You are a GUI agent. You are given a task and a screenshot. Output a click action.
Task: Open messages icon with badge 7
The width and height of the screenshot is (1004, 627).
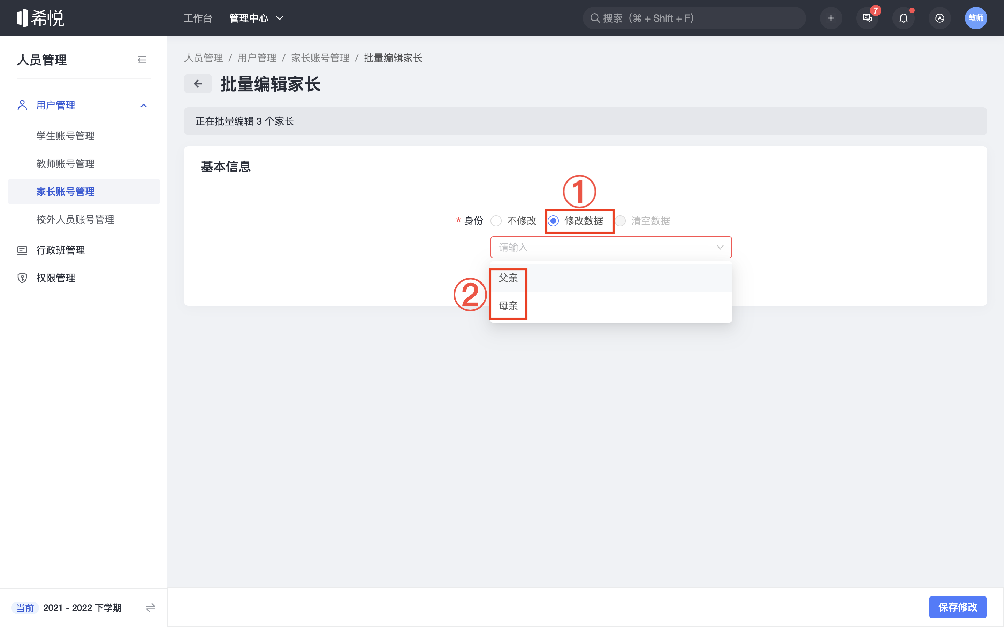click(867, 18)
